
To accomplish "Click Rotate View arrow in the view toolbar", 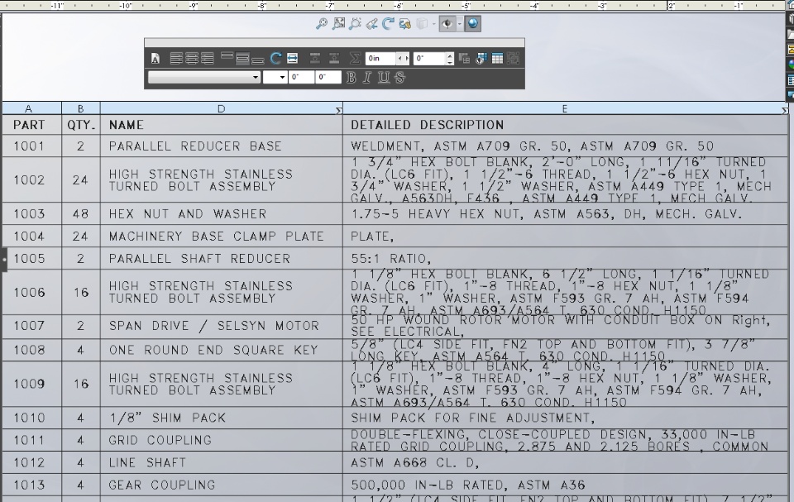I will point(389,24).
